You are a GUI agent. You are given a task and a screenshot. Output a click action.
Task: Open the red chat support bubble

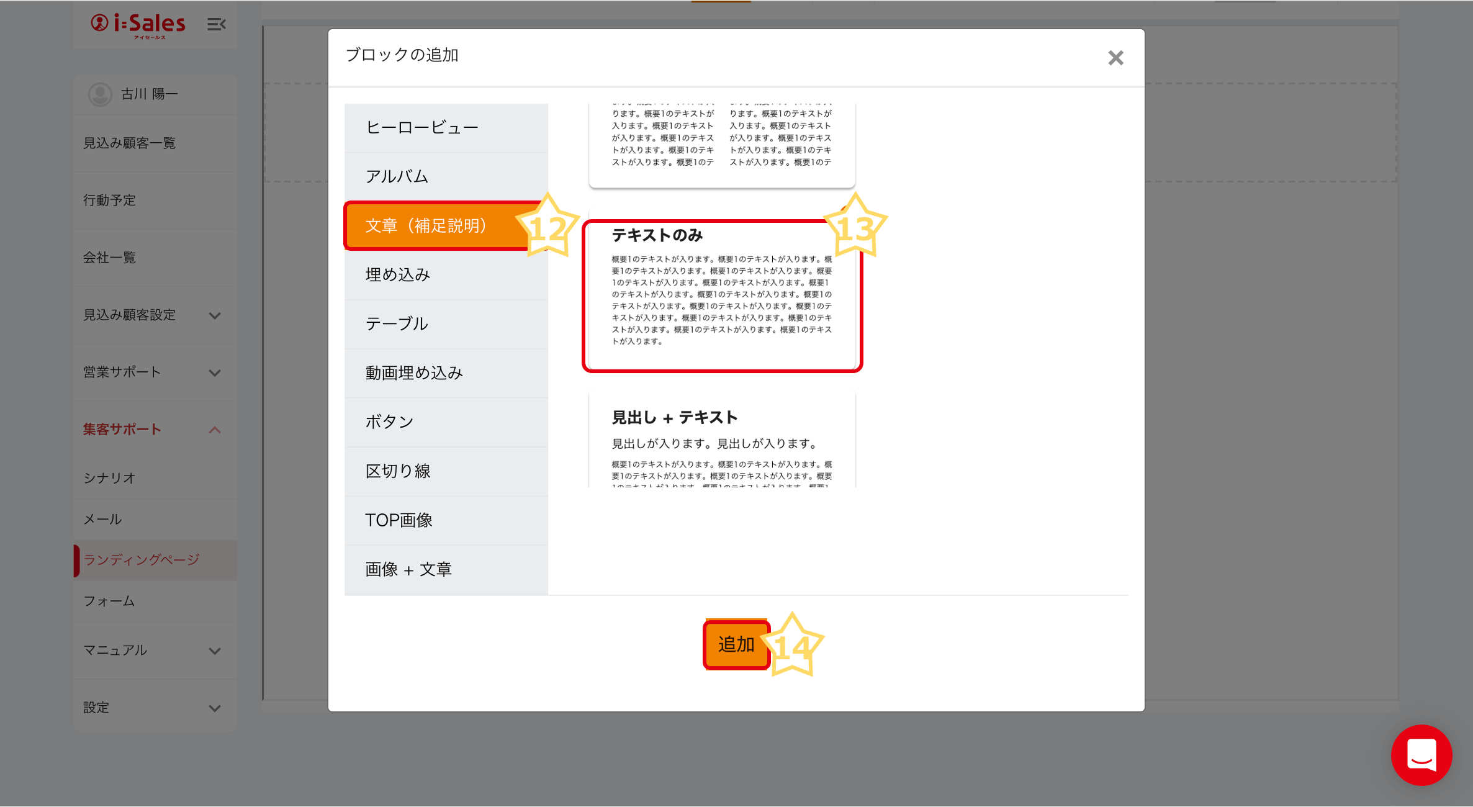pyautogui.click(x=1421, y=754)
